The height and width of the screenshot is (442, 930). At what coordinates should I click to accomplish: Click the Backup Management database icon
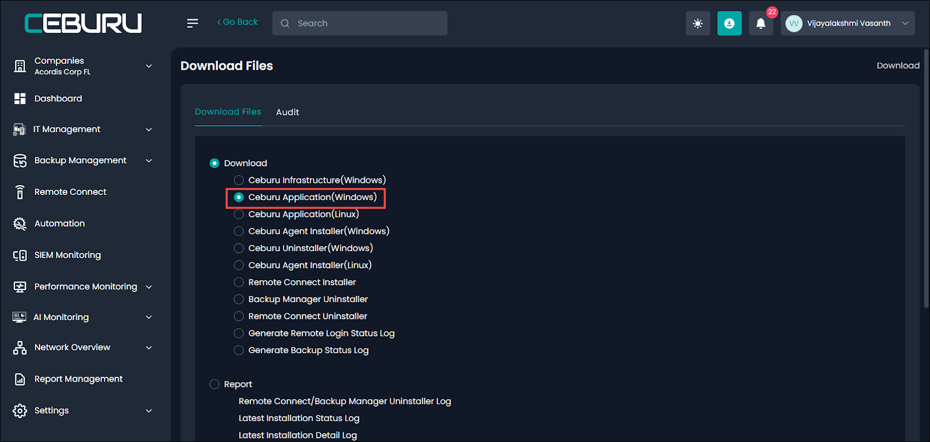point(20,161)
